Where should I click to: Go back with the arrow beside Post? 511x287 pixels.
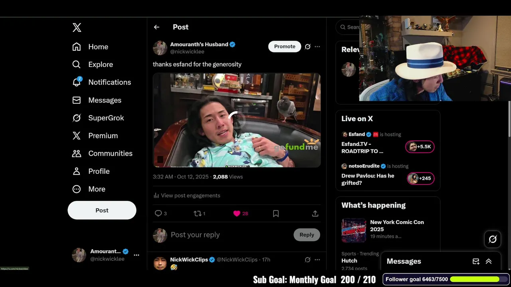coord(156,27)
